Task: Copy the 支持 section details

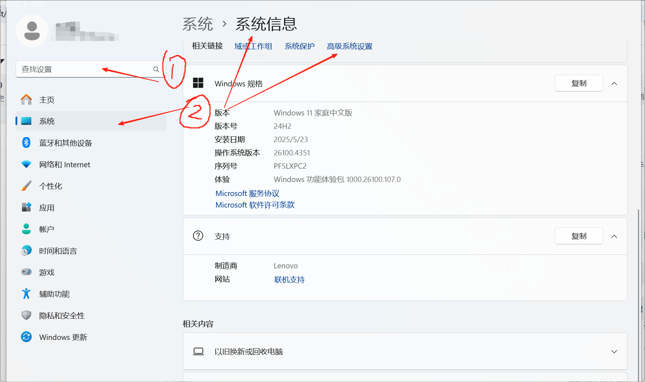Action: pyautogui.click(x=579, y=236)
